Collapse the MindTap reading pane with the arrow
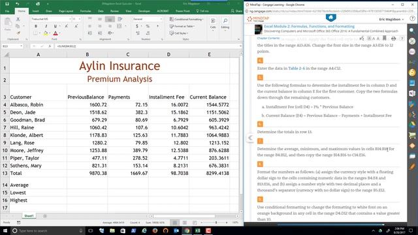The image size is (418, 235). (x=249, y=138)
